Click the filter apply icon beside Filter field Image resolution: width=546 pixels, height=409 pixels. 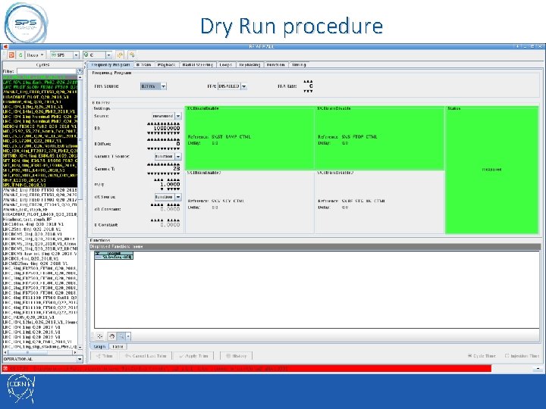[80, 71]
